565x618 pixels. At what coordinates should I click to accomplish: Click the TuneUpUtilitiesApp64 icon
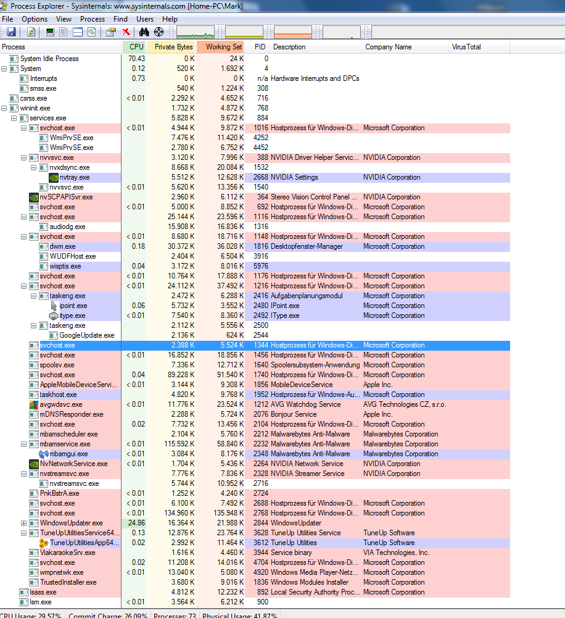point(44,543)
